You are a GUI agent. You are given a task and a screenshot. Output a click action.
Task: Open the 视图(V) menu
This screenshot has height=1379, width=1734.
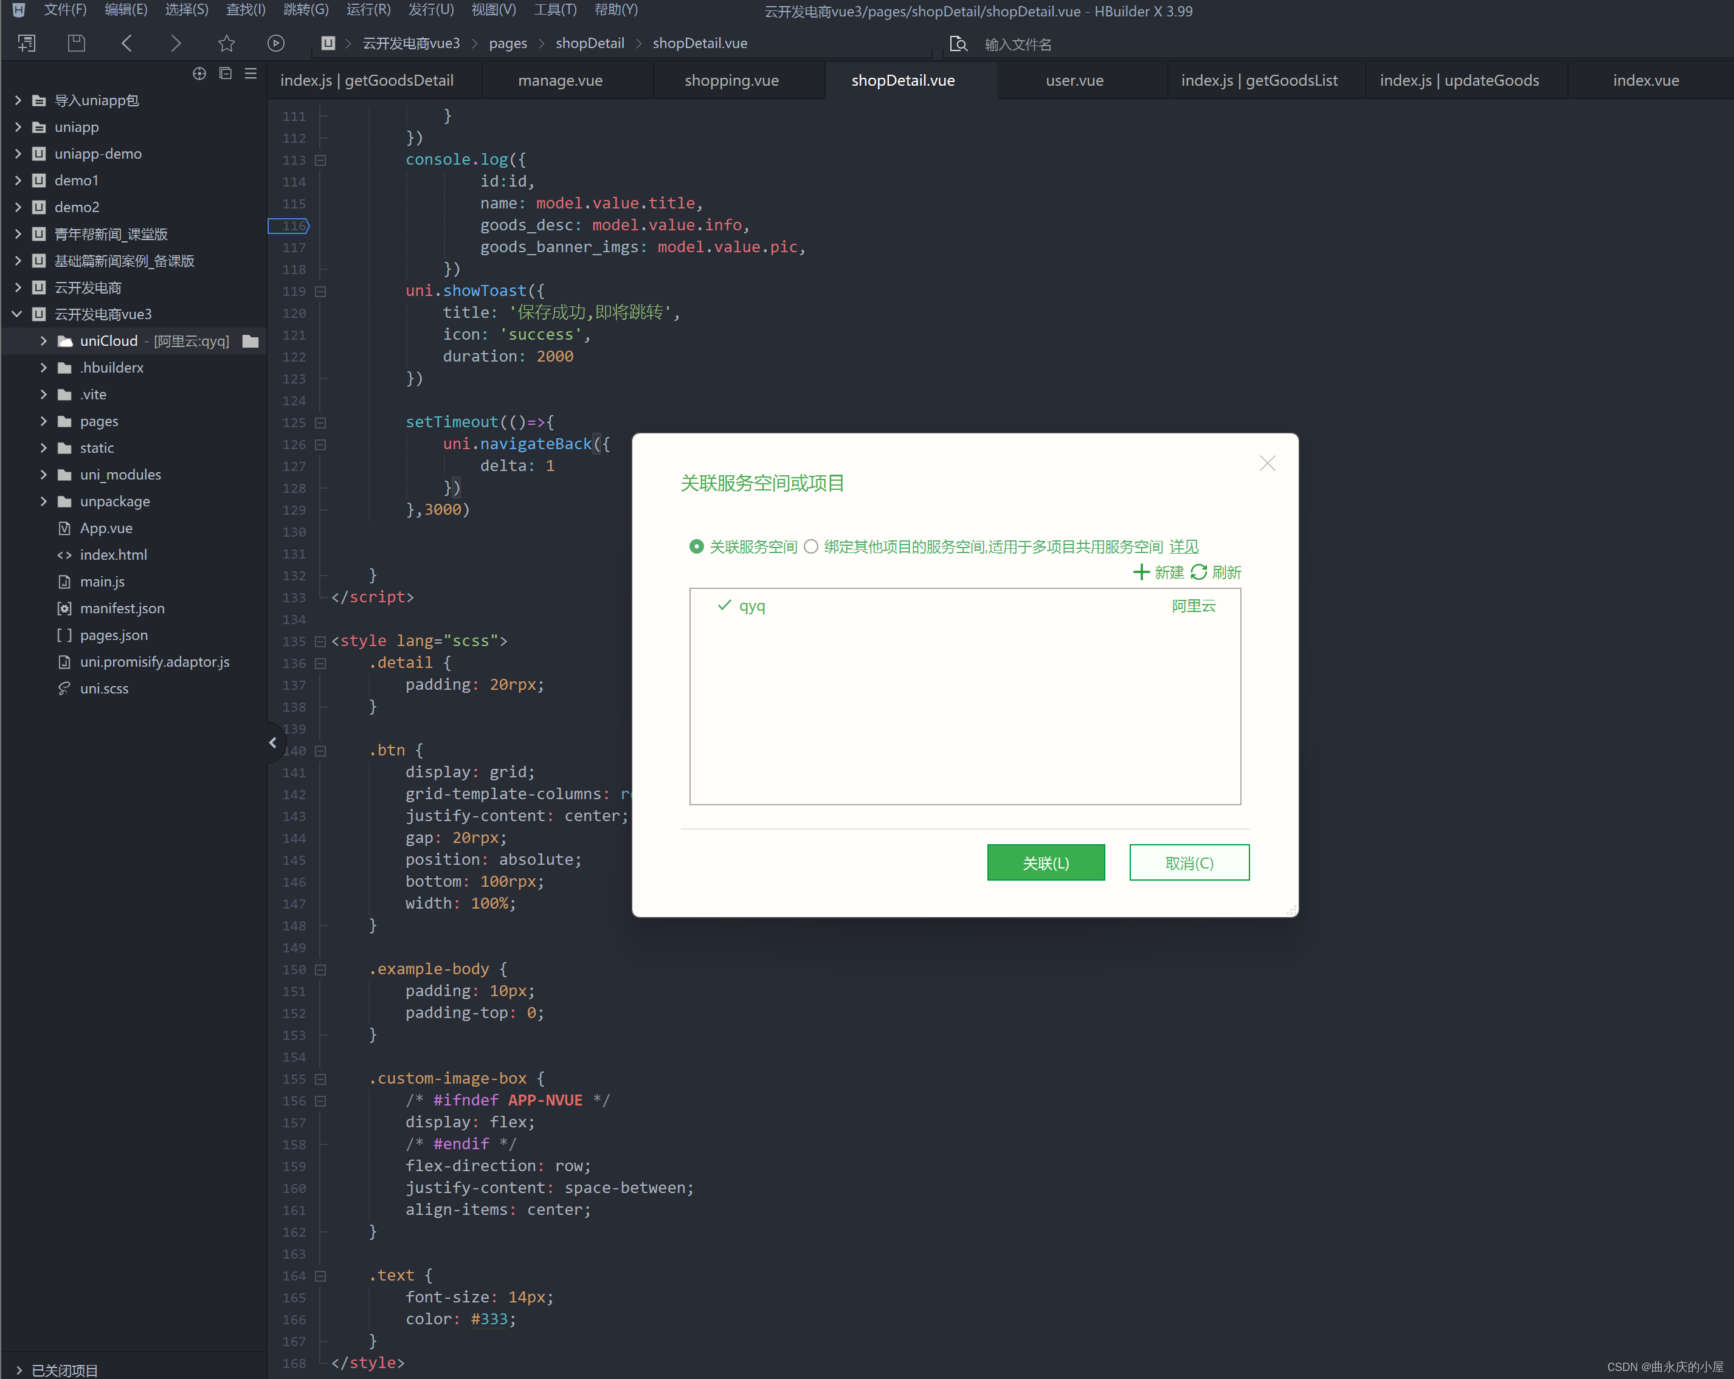[x=493, y=10]
